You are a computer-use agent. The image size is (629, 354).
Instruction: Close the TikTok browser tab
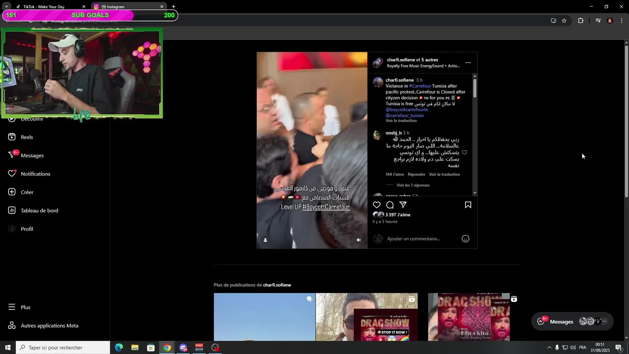[x=84, y=7]
